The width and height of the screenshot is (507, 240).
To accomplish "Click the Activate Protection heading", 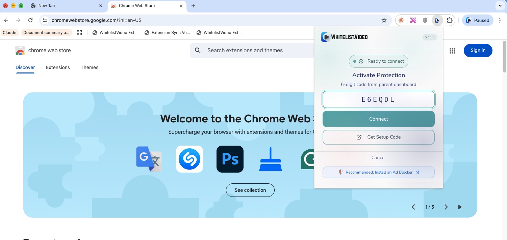I will click(379, 75).
